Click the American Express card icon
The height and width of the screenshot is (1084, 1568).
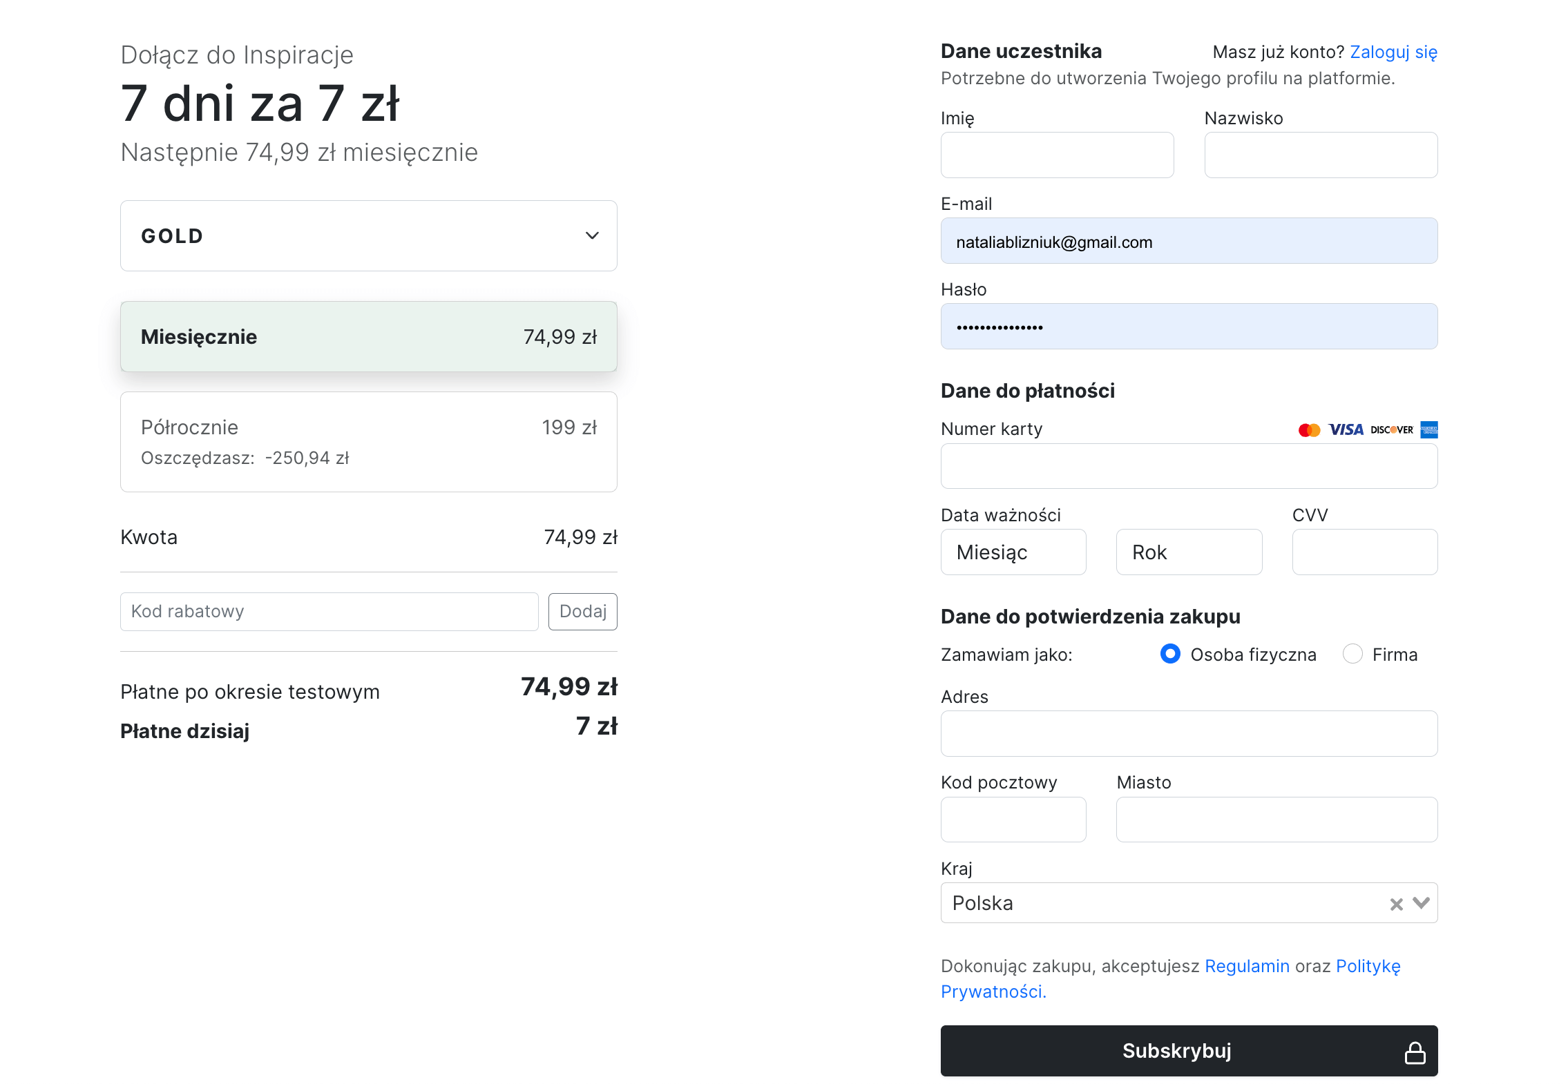(x=1429, y=429)
